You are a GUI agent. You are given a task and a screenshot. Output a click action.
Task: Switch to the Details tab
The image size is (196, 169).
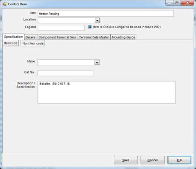[x=30, y=37]
